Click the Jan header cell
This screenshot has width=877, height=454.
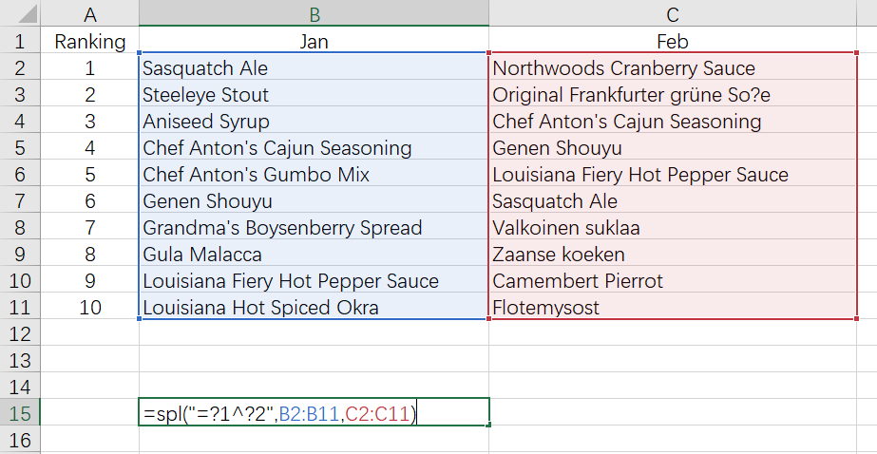point(314,42)
